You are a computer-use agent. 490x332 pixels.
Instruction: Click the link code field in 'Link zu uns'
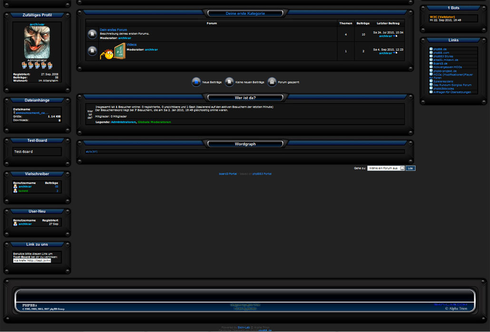pyautogui.click(x=32, y=261)
